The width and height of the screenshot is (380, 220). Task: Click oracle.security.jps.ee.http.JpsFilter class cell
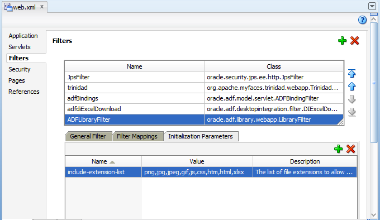(274, 77)
